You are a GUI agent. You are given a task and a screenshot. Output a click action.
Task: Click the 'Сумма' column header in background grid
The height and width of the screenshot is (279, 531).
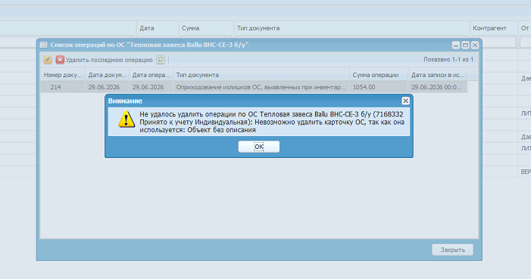[206, 29]
